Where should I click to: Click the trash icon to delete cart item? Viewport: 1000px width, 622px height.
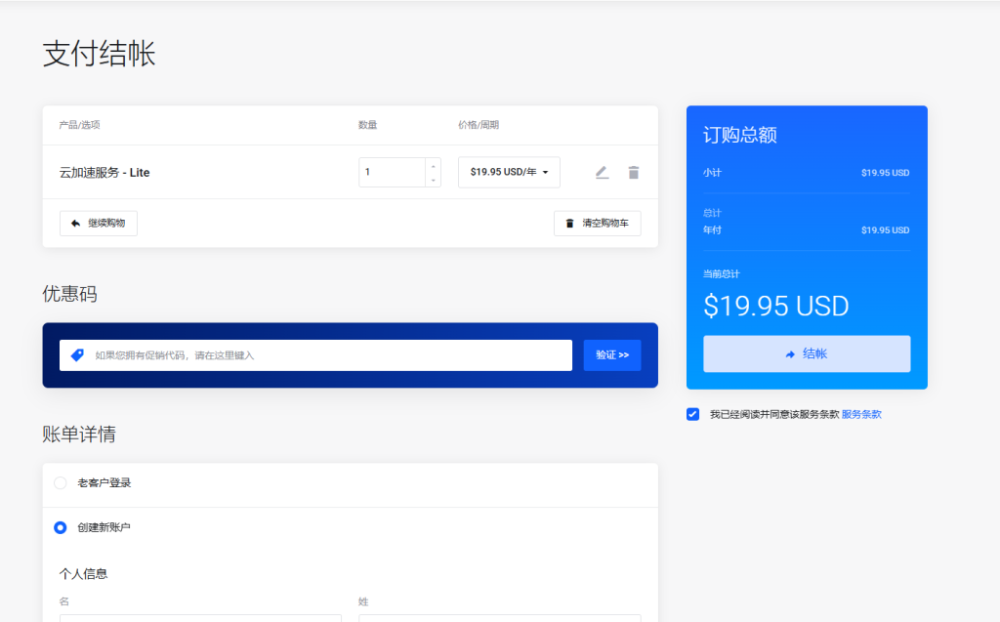tap(634, 173)
